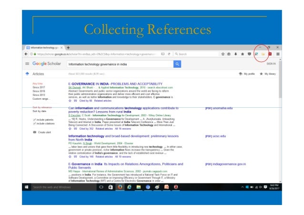Click the Search the web and Windows box
The image size is (304, 215).
63,187
